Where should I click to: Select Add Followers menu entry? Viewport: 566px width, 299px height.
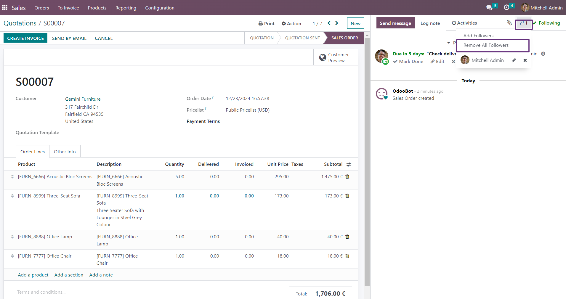pyautogui.click(x=478, y=36)
